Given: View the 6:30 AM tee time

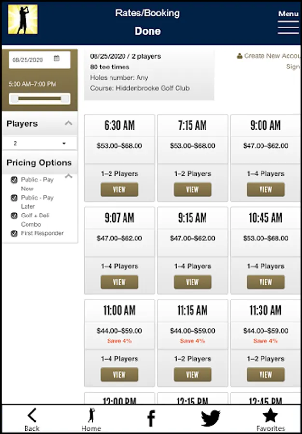Looking at the screenshot, I should point(119,190).
